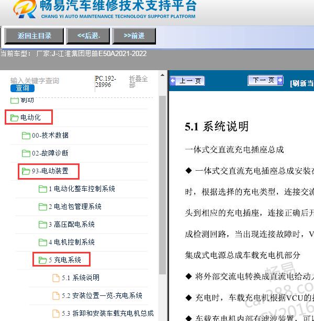The height and width of the screenshot is (321, 314).
Task: Click the folder icon beside 00-技术数据
Action: click(x=26, y=136)
